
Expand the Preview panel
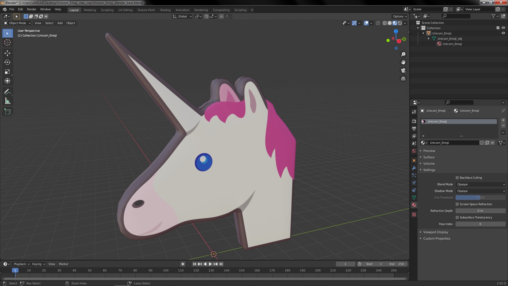429,151
